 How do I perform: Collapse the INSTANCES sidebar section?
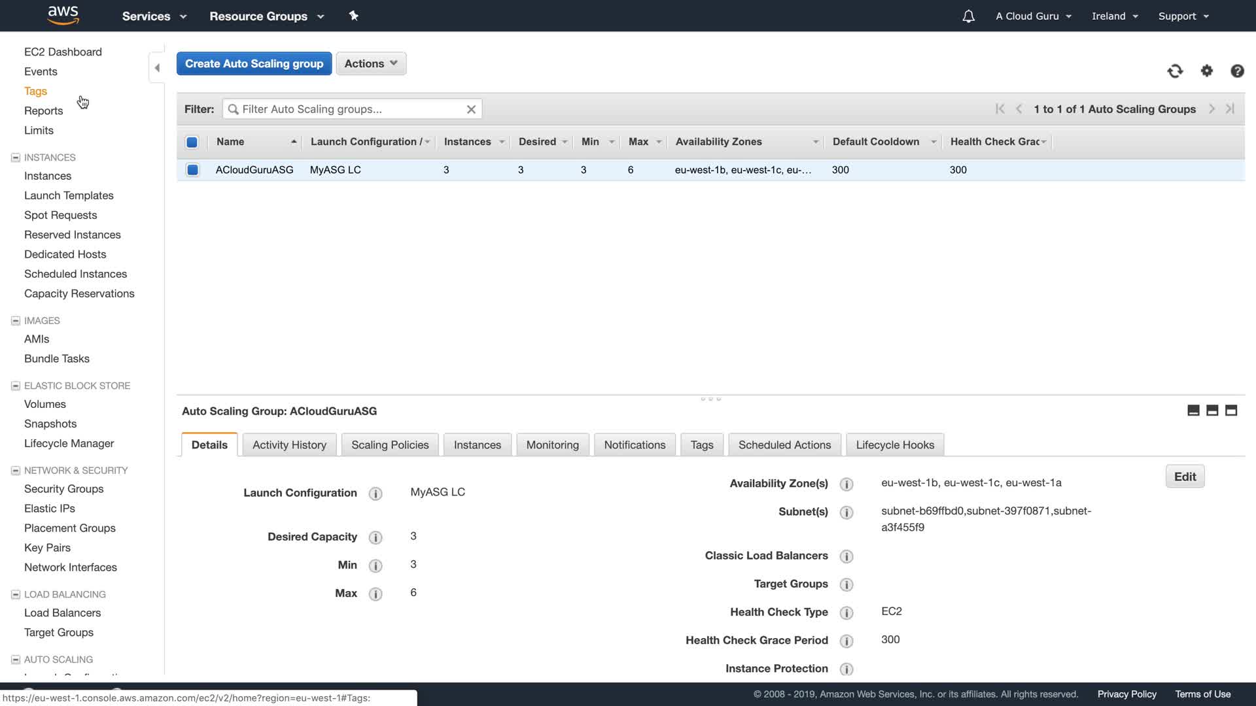click(x=16, y=158)
